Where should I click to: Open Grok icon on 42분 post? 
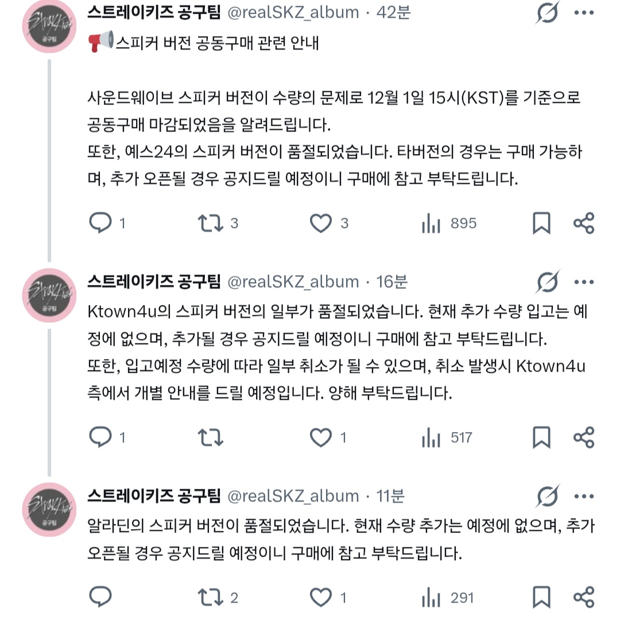point(547,13)
